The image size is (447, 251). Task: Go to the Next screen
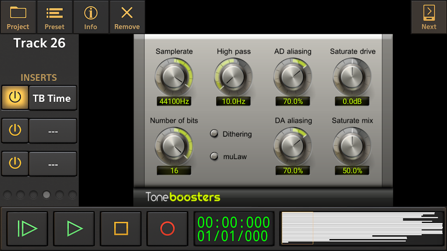tap(429, 17)
